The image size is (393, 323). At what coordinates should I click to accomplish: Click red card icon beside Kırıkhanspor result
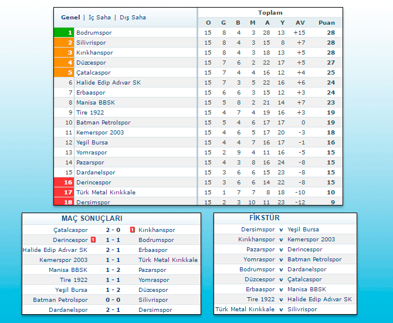[x=133, y=230]
